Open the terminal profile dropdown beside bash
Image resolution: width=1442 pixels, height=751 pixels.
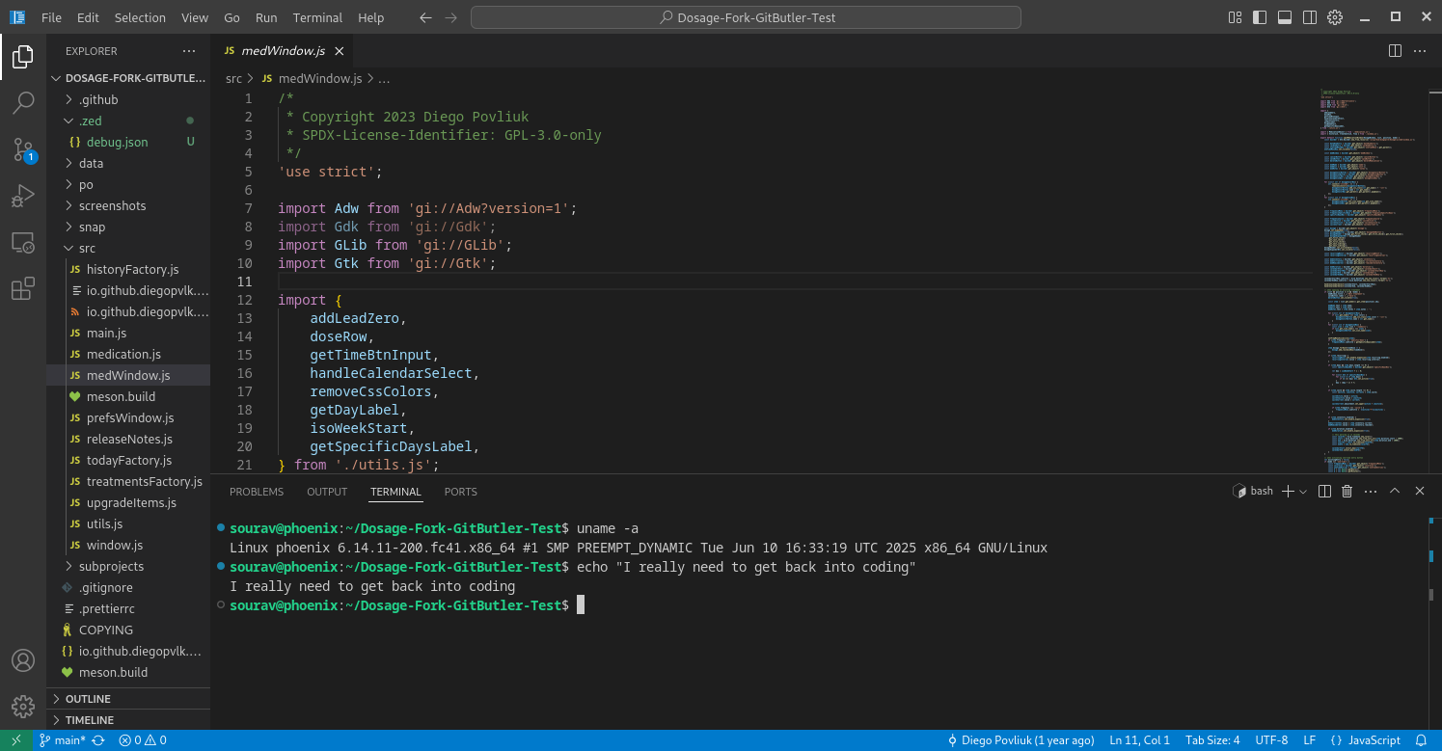1302,491
